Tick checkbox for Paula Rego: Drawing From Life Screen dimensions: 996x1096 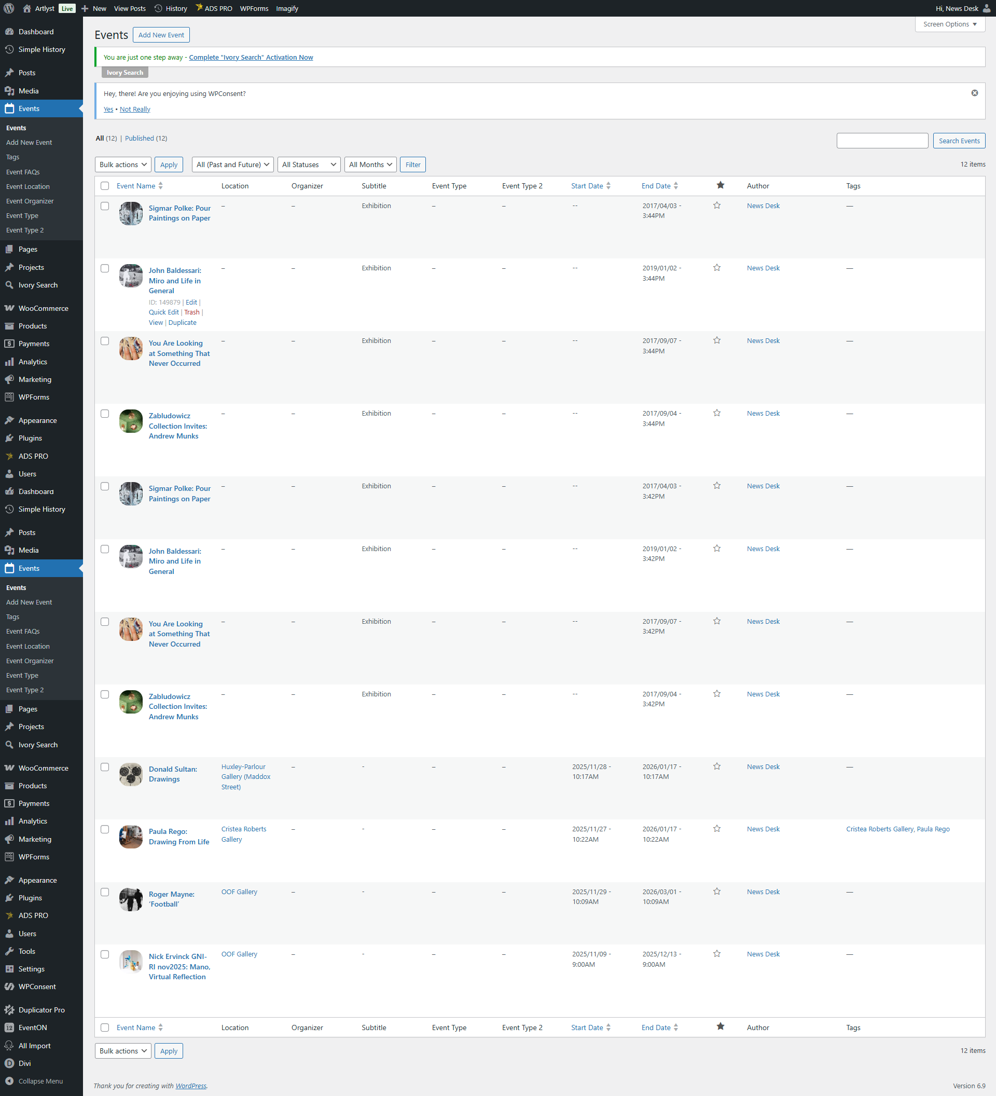coord(105,829)
